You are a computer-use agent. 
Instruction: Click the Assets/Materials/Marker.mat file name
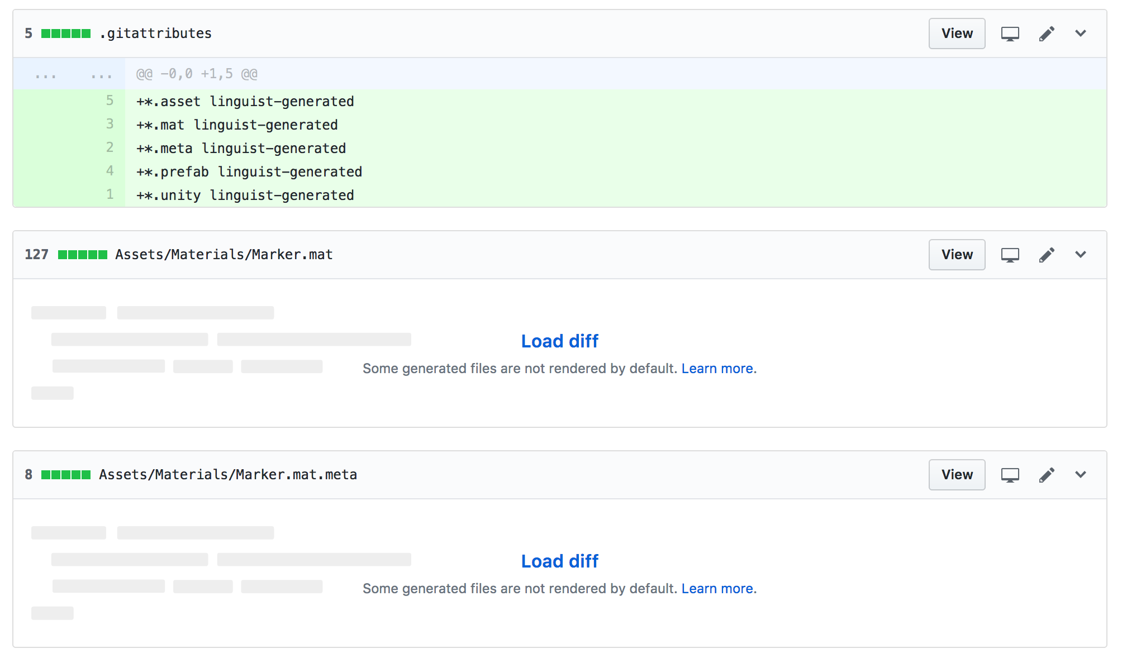point(224,255)
